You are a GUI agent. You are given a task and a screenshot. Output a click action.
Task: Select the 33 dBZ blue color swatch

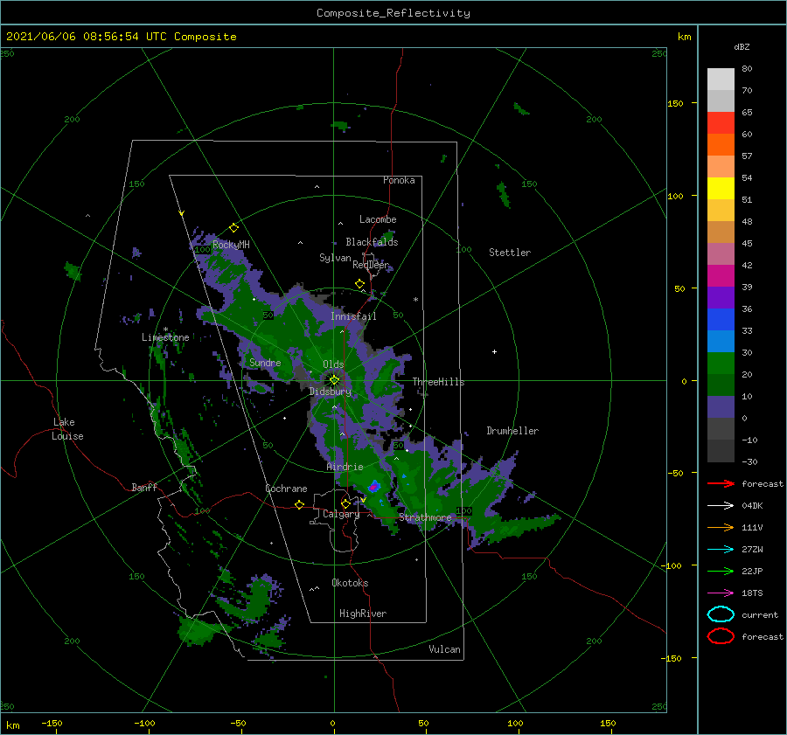pyautogui.click(x=721, y=319)
